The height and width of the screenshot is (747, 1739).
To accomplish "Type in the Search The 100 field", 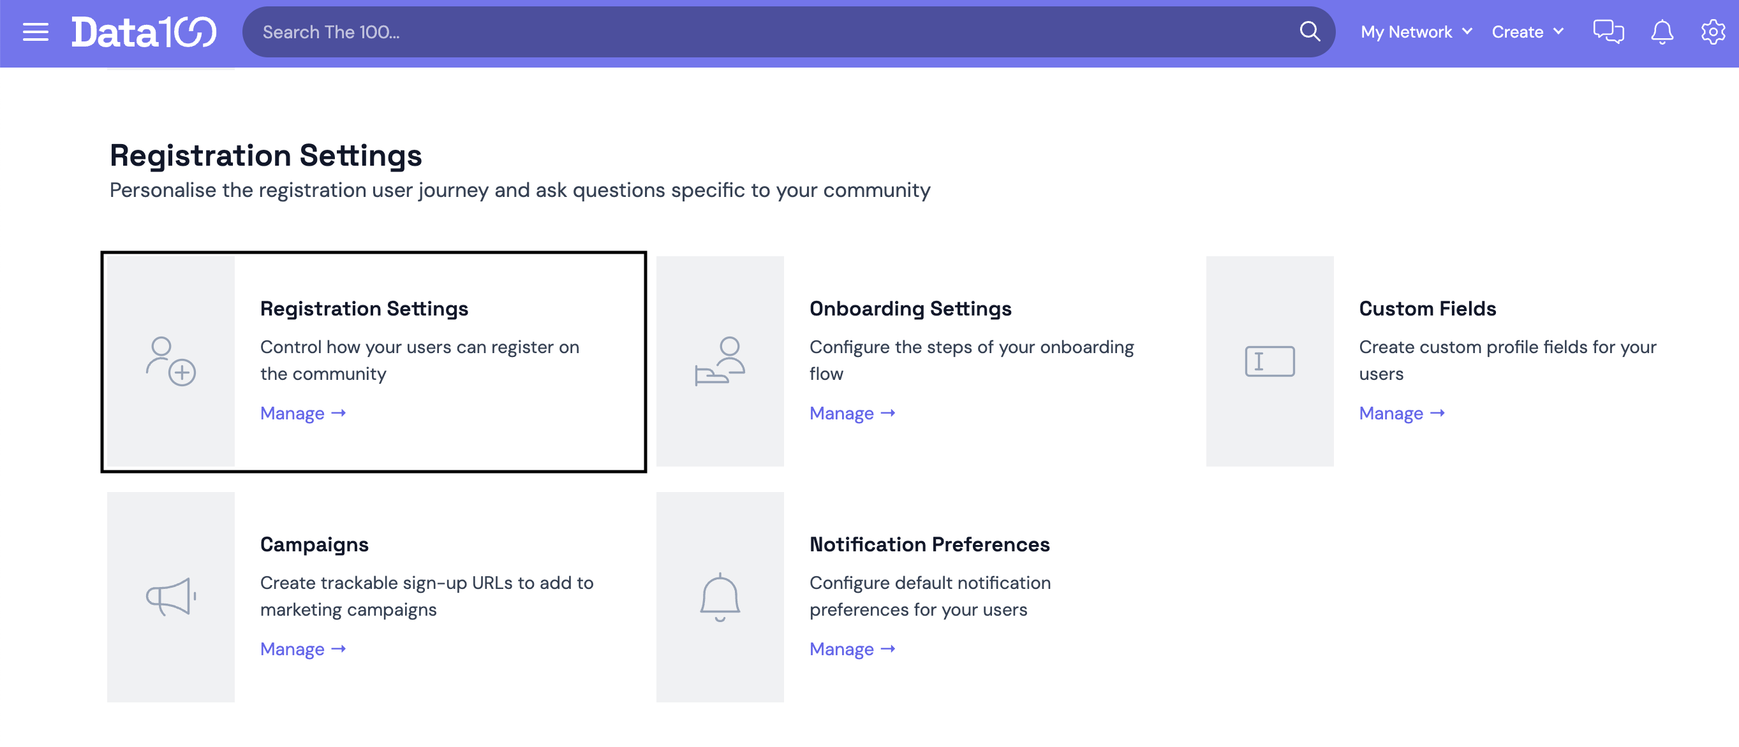I will coord(769,32).
